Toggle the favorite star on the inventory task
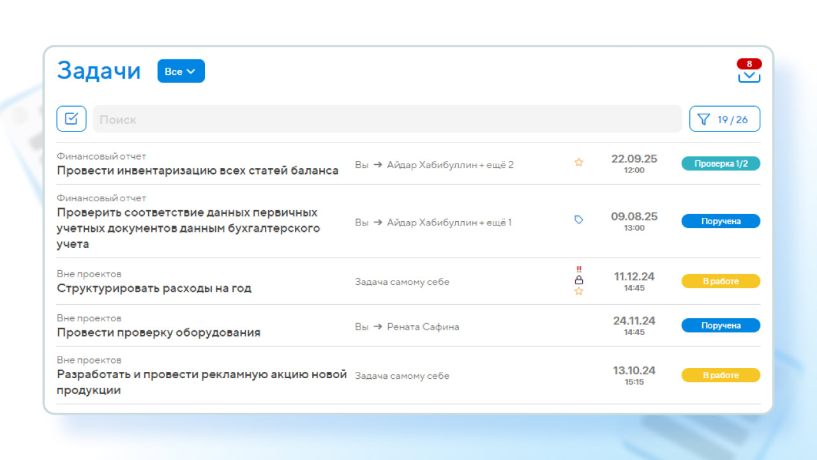 [x=578, y=163]
